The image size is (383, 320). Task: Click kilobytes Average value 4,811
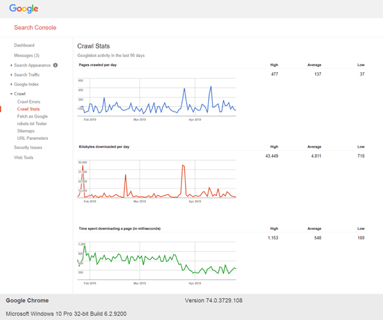(x=316, y=156)
